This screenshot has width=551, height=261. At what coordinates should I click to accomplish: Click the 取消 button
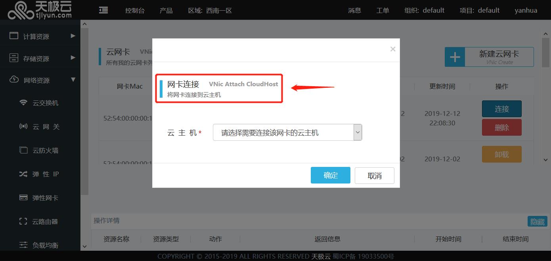(375, 176)
